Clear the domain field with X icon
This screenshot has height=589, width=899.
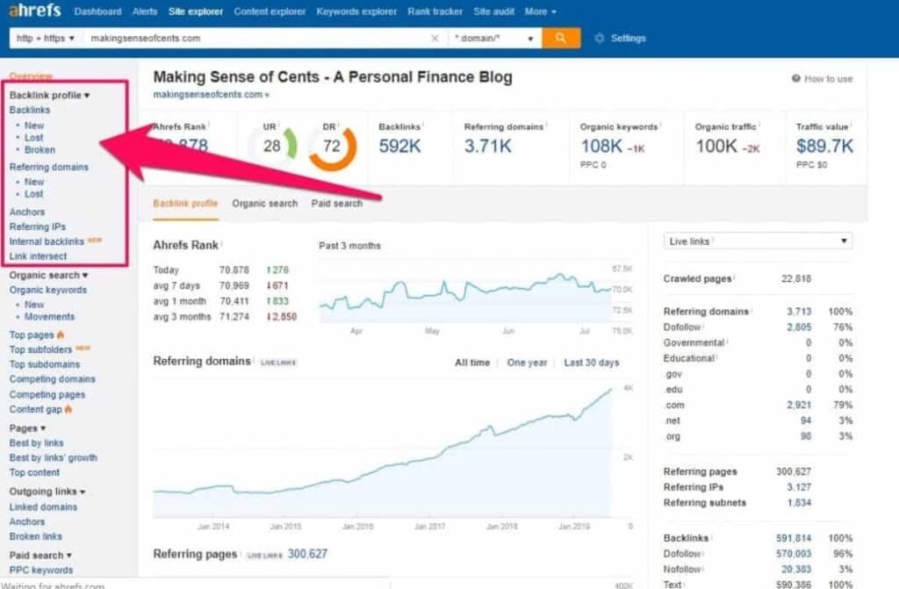coord(435,39)
